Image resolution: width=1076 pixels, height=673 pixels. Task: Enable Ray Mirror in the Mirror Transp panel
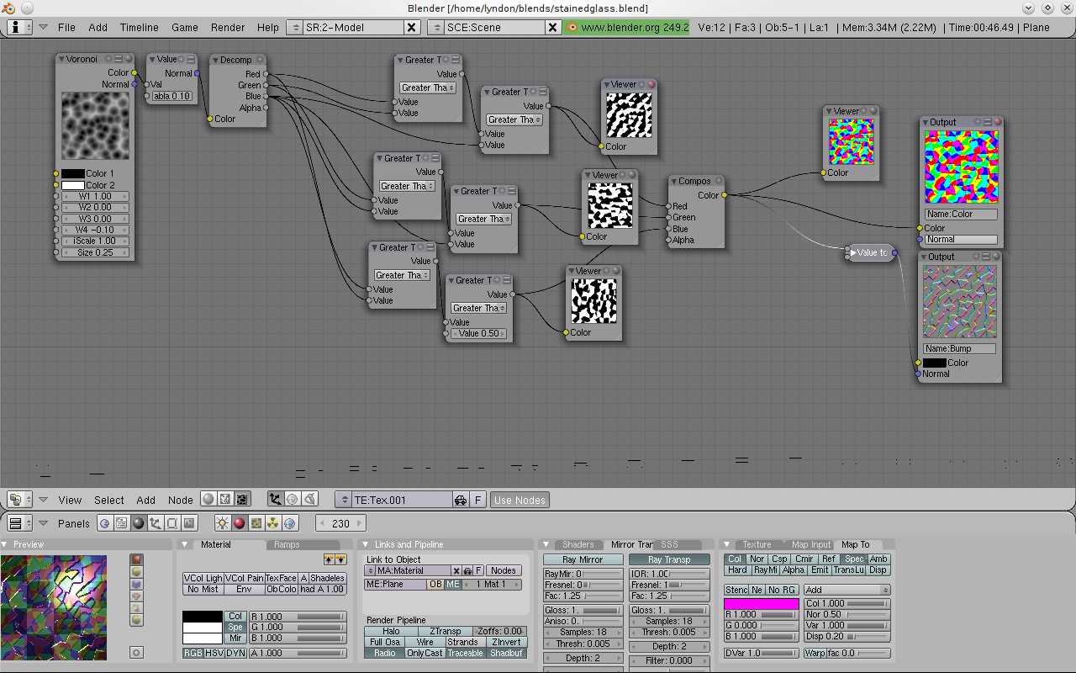pos(583,559)
